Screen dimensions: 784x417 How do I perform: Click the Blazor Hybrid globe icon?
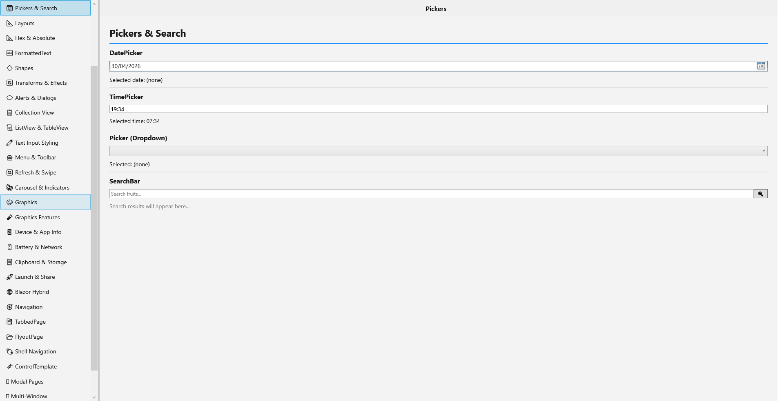[9, 292]
